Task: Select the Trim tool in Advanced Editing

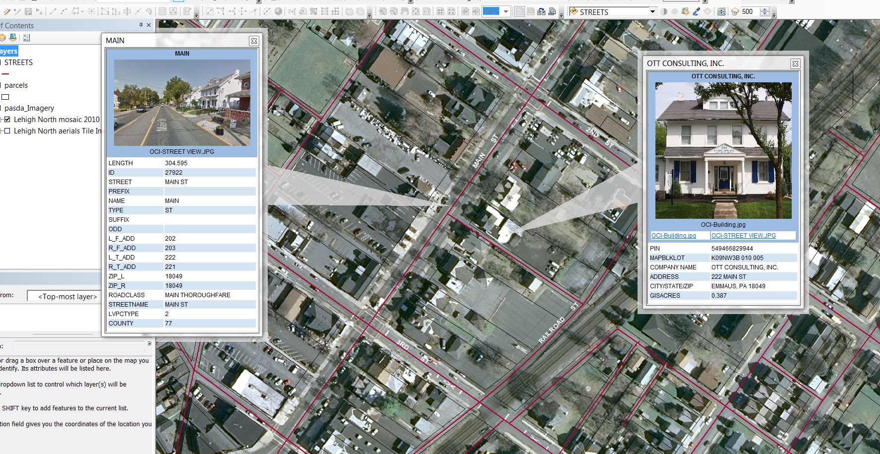Action: pos(242,11)
